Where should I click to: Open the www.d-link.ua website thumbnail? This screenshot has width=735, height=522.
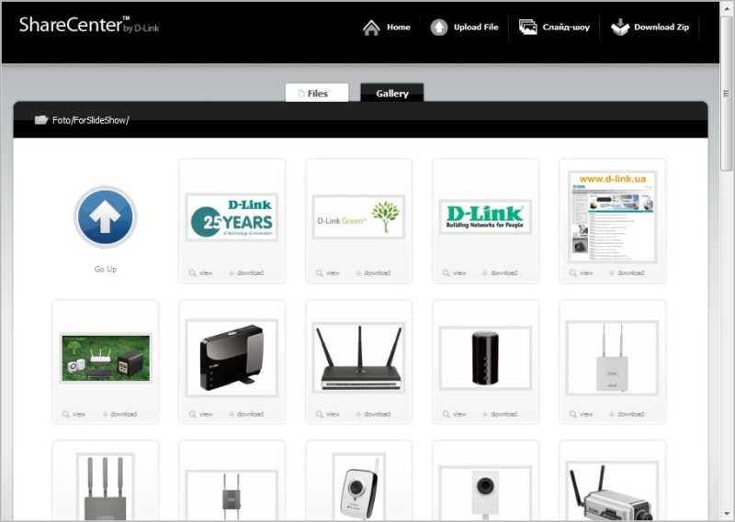[x=612, y=217]
